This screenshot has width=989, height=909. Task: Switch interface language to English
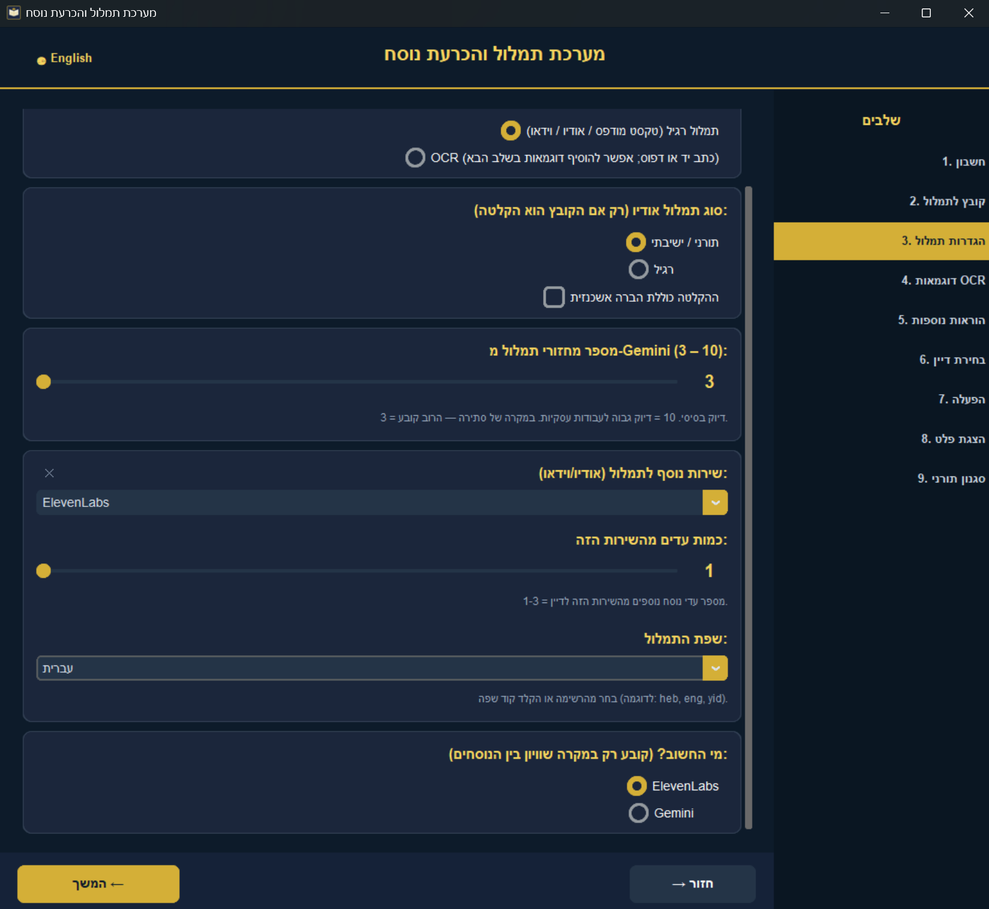(65, 58)
